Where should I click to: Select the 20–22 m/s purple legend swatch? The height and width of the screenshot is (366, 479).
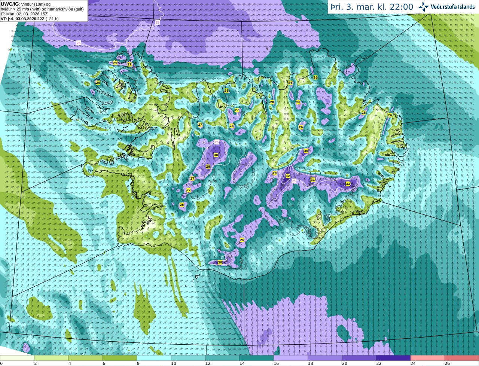click(x=359, y=358)
